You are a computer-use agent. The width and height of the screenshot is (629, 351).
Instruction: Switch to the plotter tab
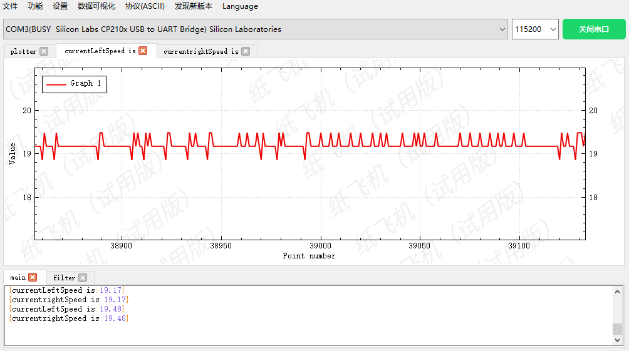click(24, 51)
